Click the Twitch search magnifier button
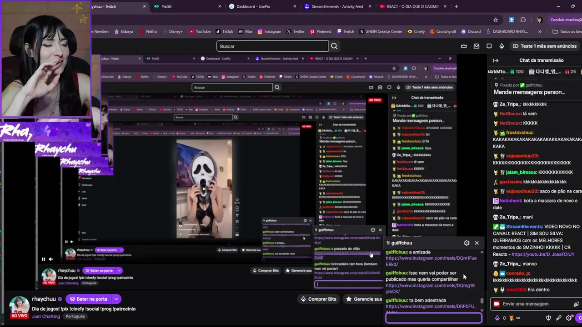 334,46
